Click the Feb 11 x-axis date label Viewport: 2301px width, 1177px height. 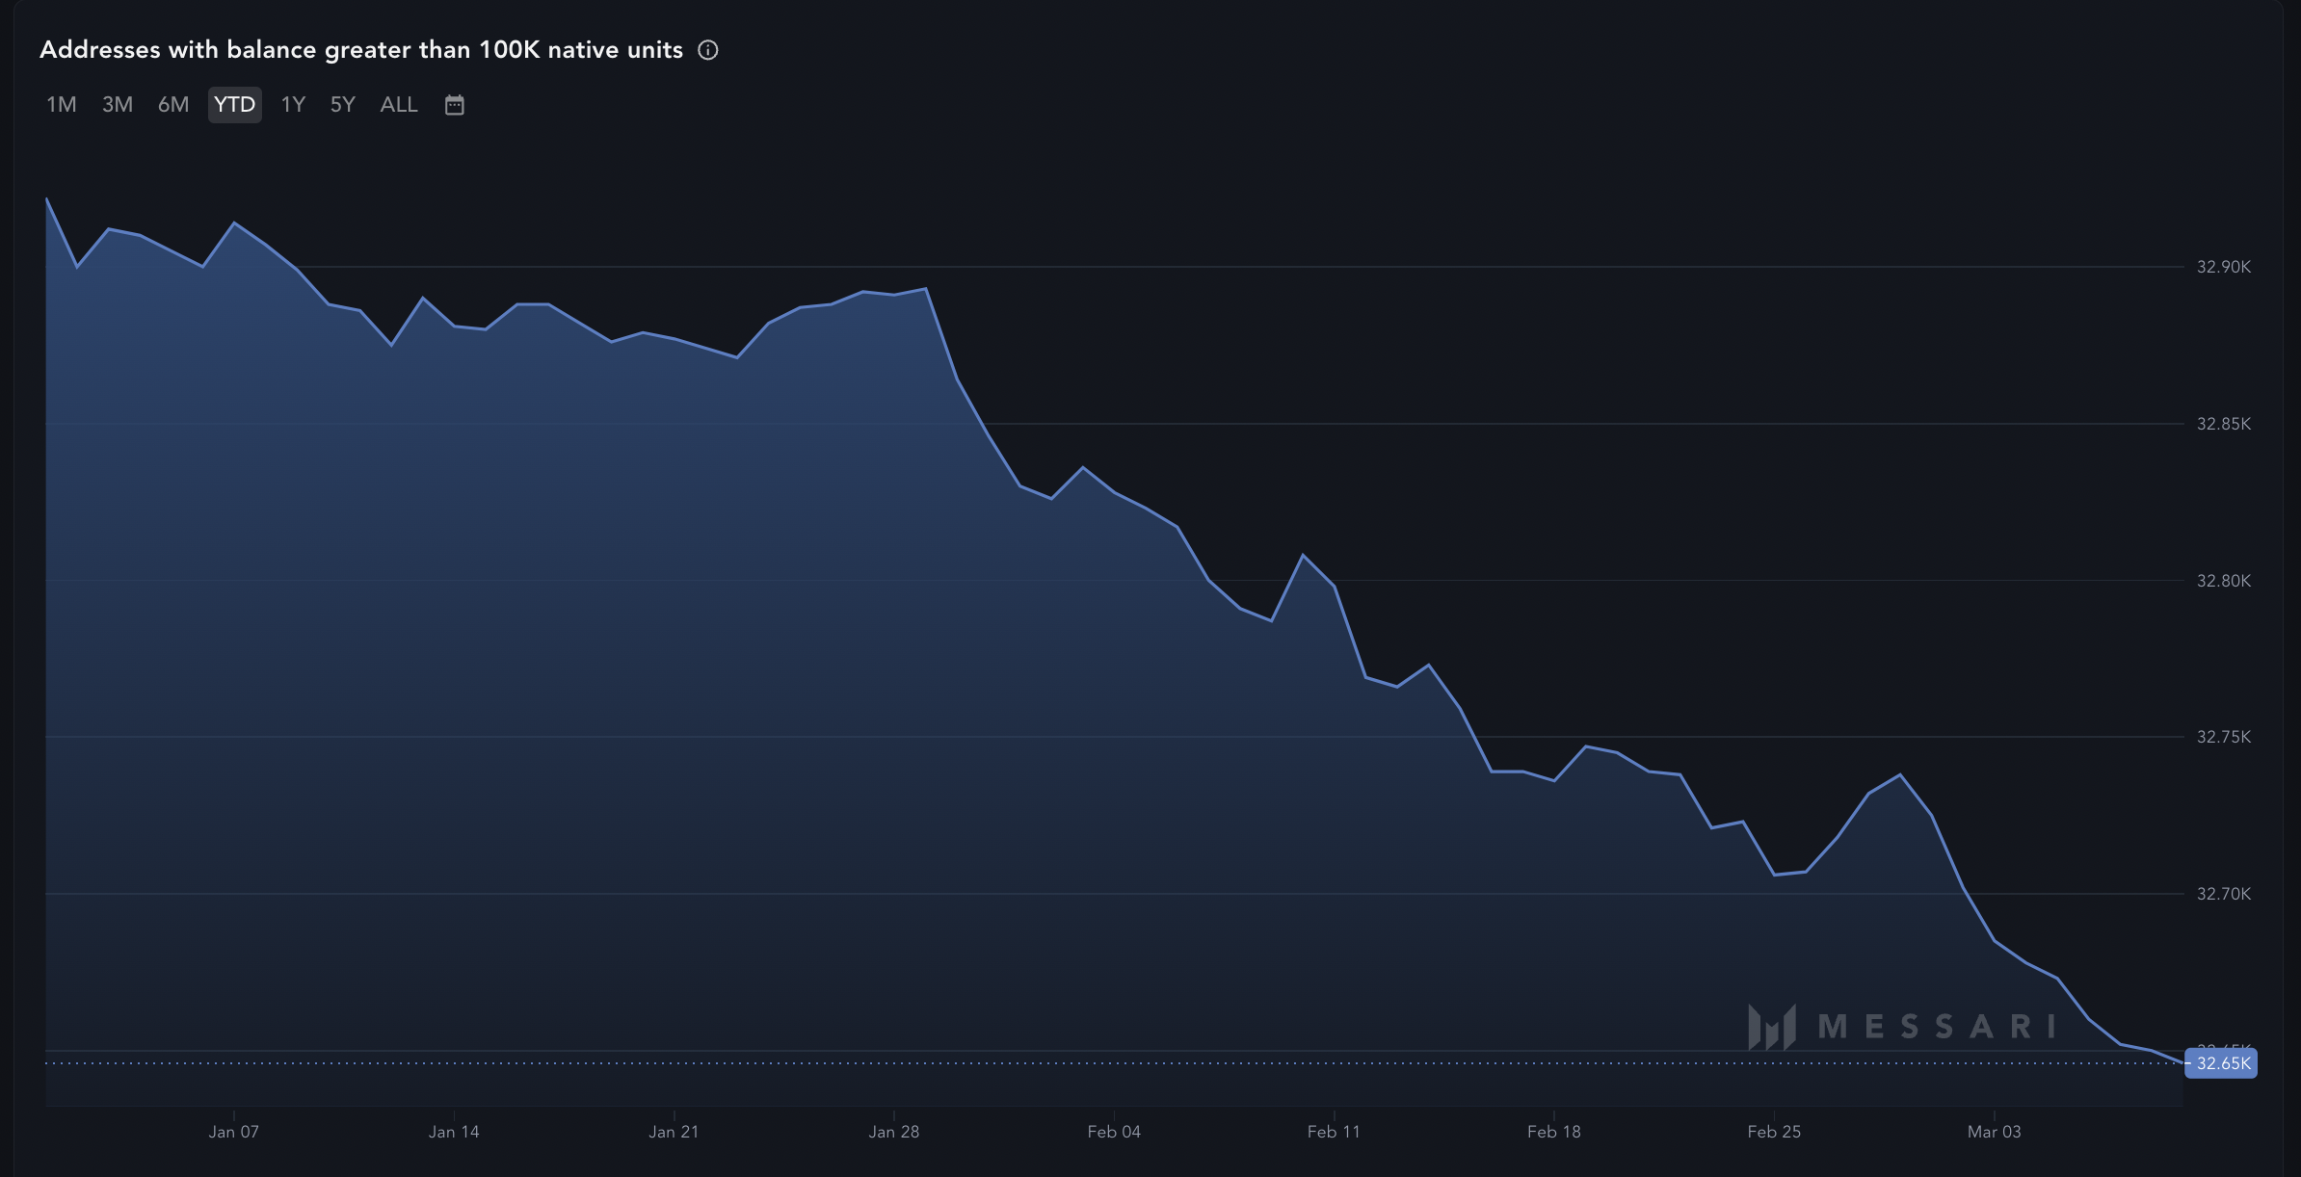tap(1334, 1132)
